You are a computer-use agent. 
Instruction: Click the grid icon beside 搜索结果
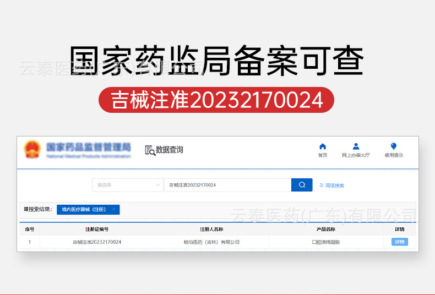(26, 209)
